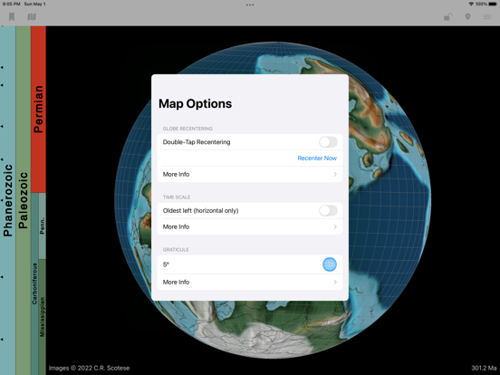Tap the Double-Tap Recentering label
This screenshot has height=375, width=500.
197,142
